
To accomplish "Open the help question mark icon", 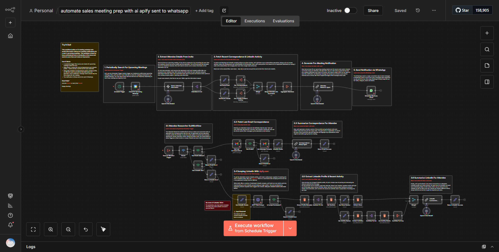I will click(10, 215).
